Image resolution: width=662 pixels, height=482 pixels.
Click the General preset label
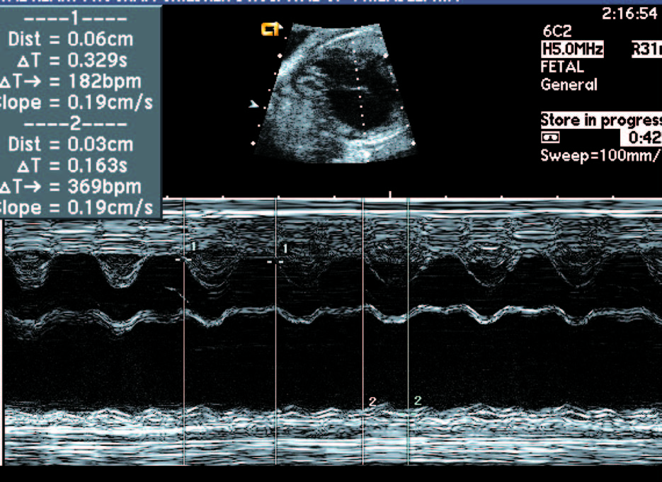(x=569, y=85)
